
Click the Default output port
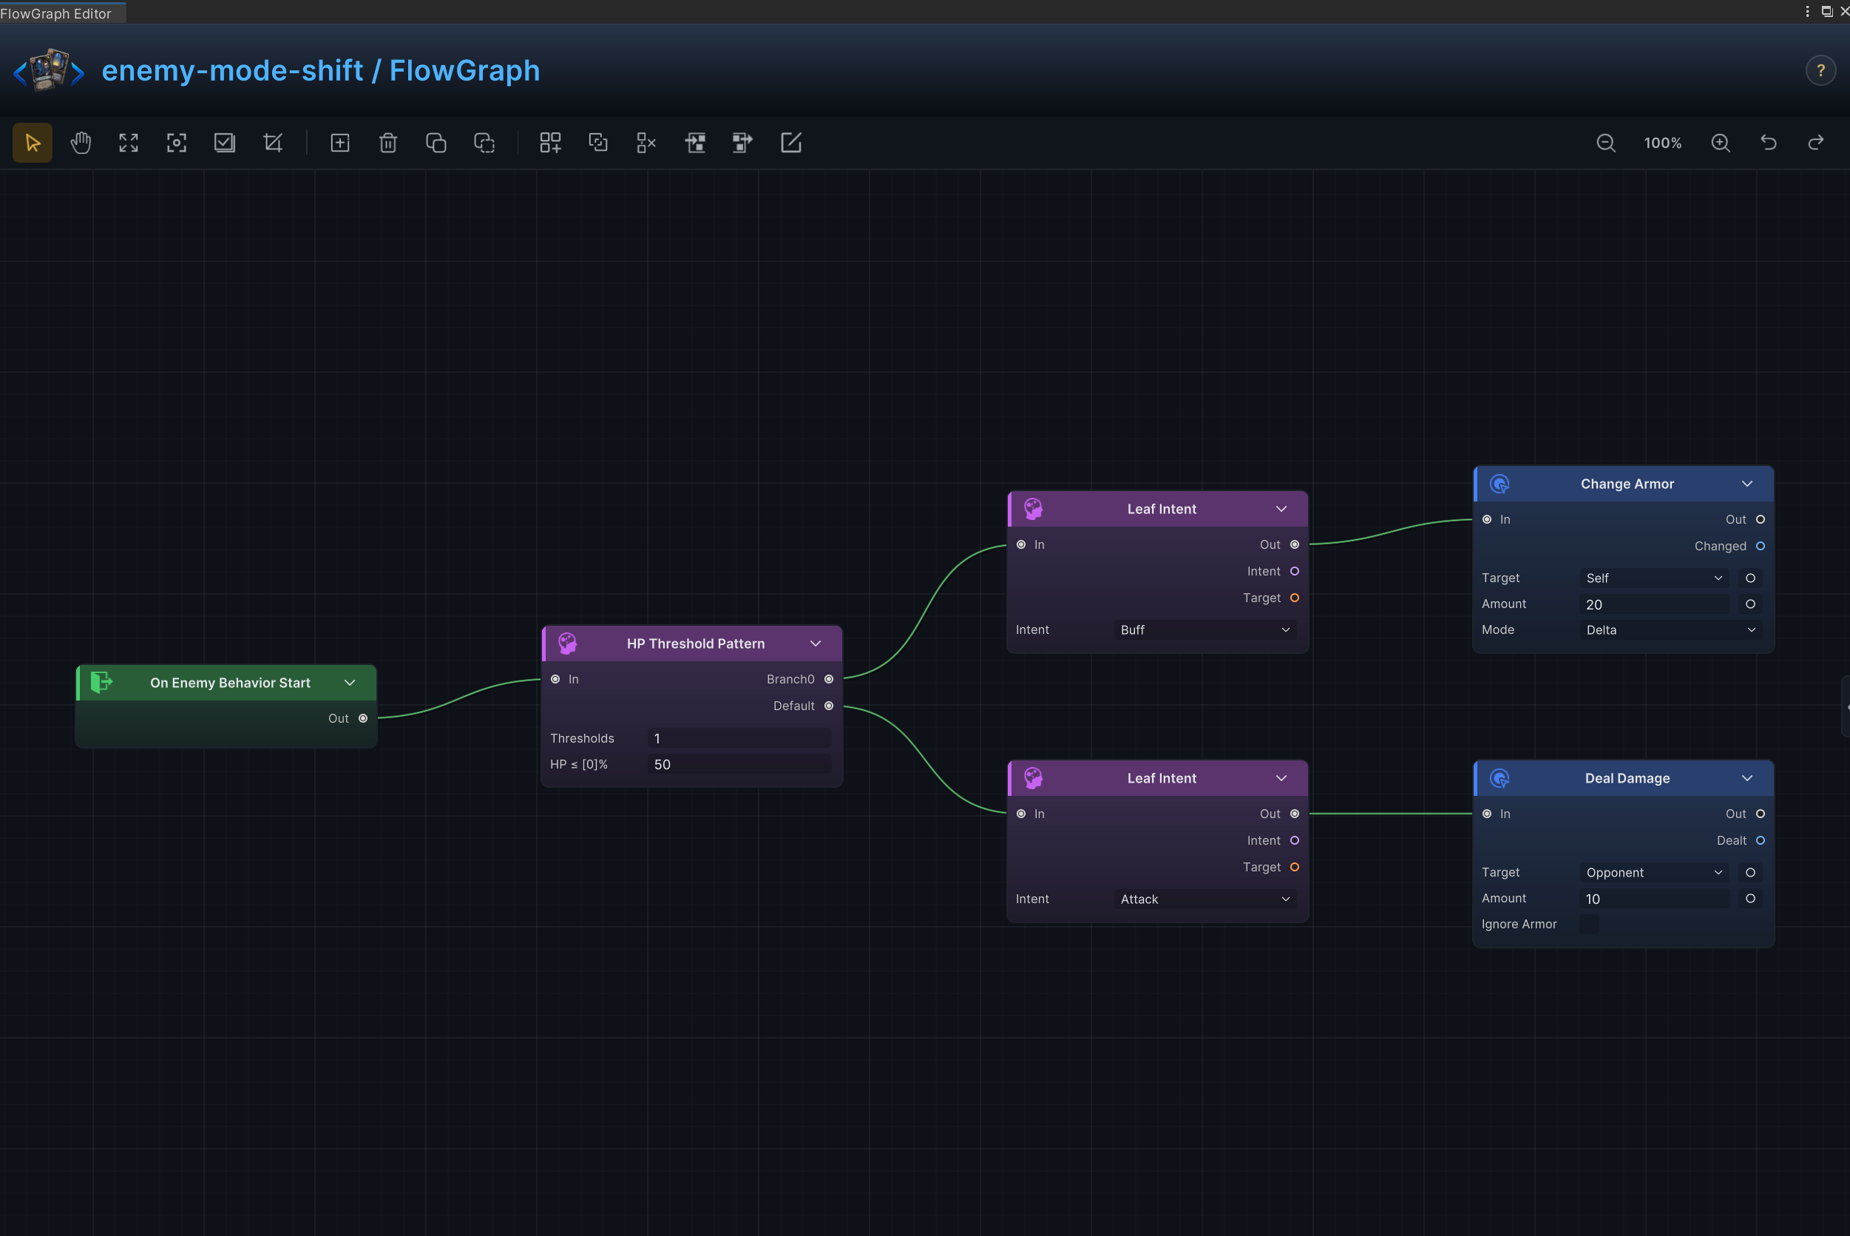click(x=829, y=706)
